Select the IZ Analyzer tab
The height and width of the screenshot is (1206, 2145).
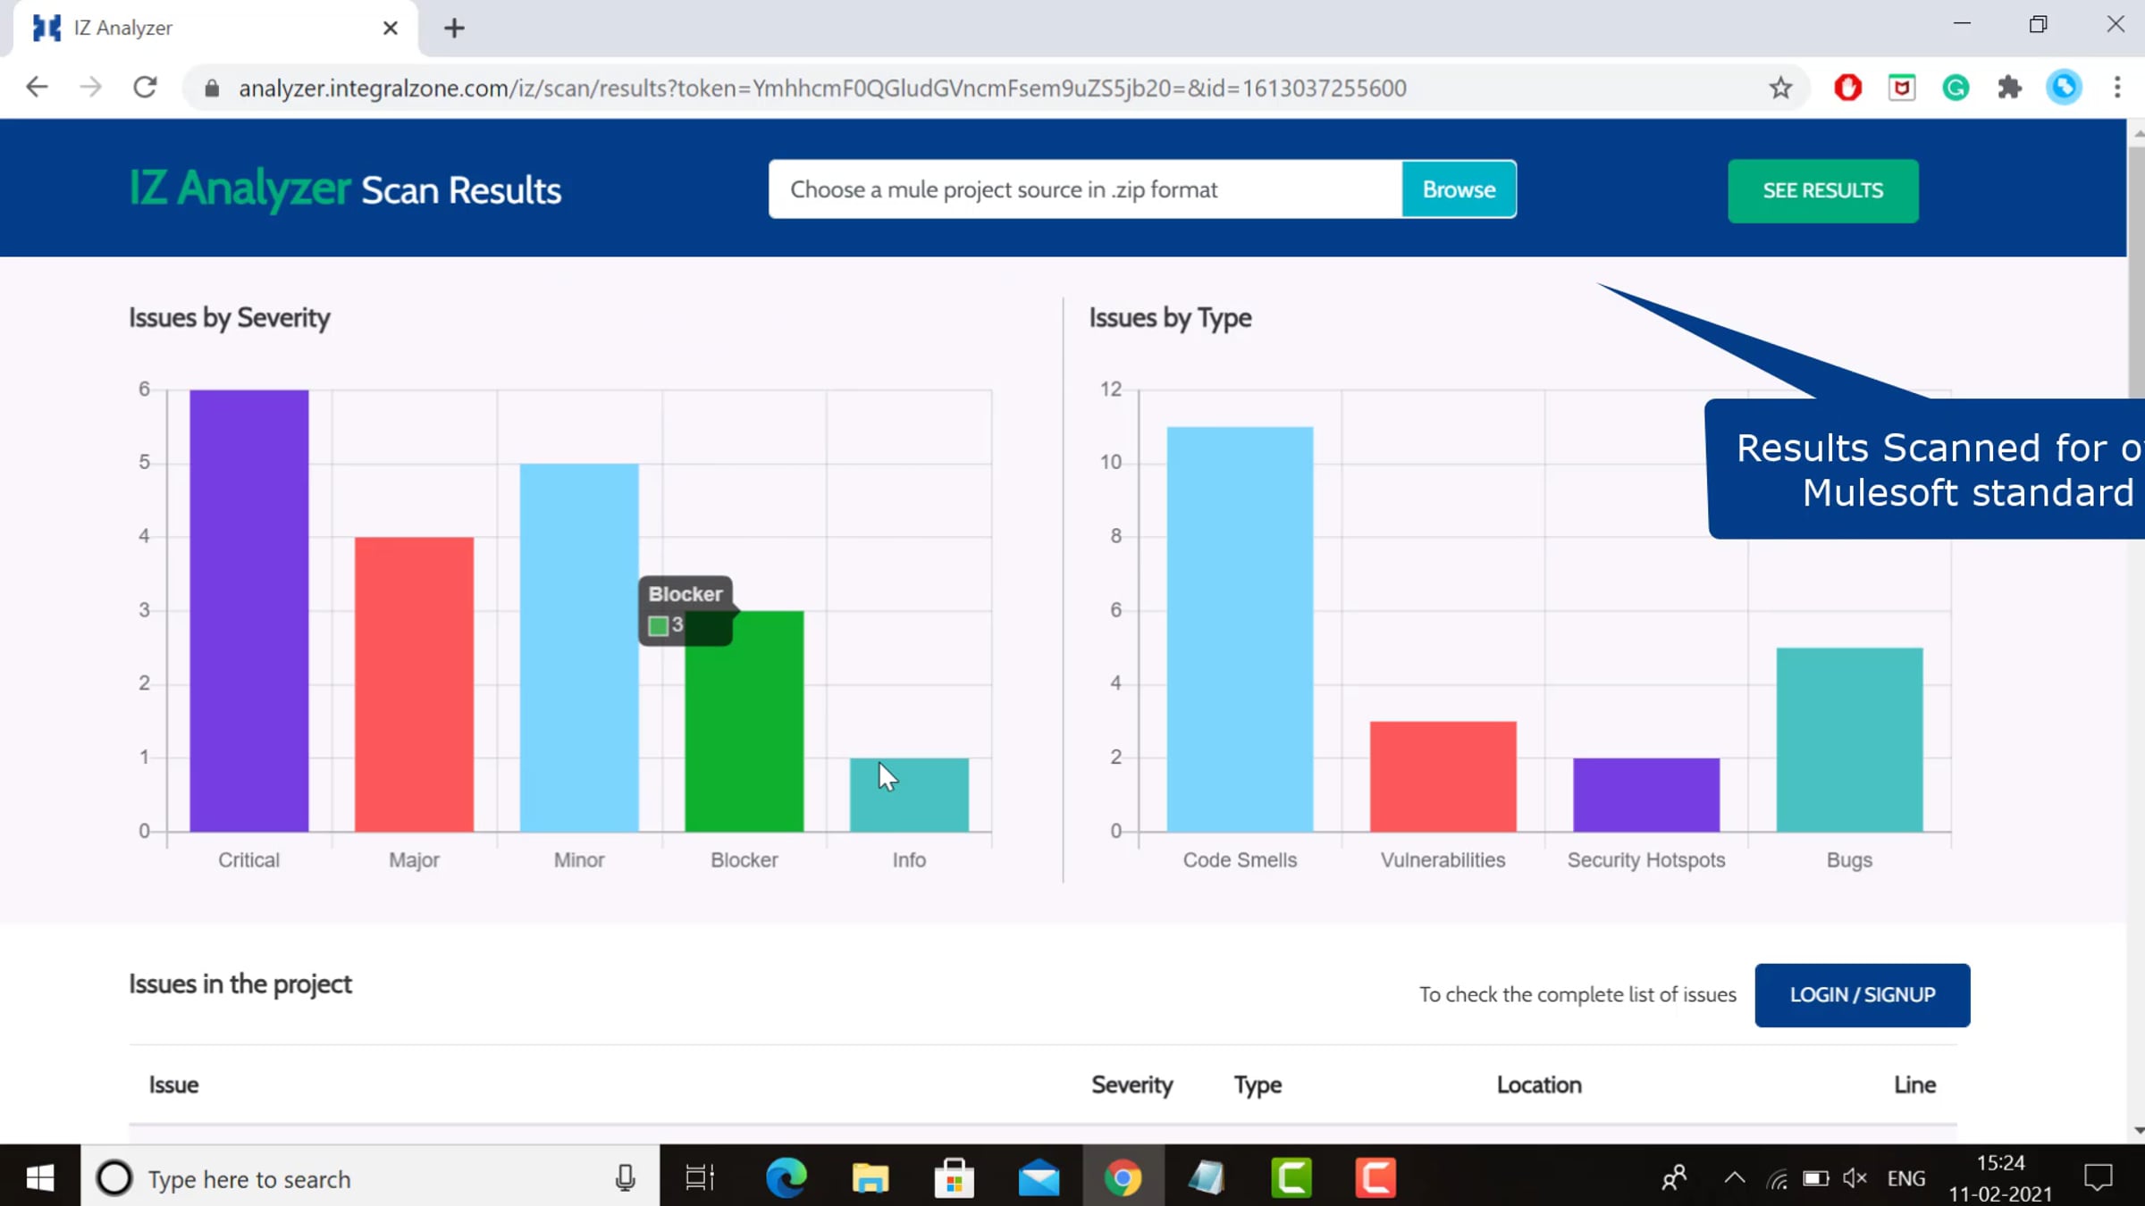(206, 29)
